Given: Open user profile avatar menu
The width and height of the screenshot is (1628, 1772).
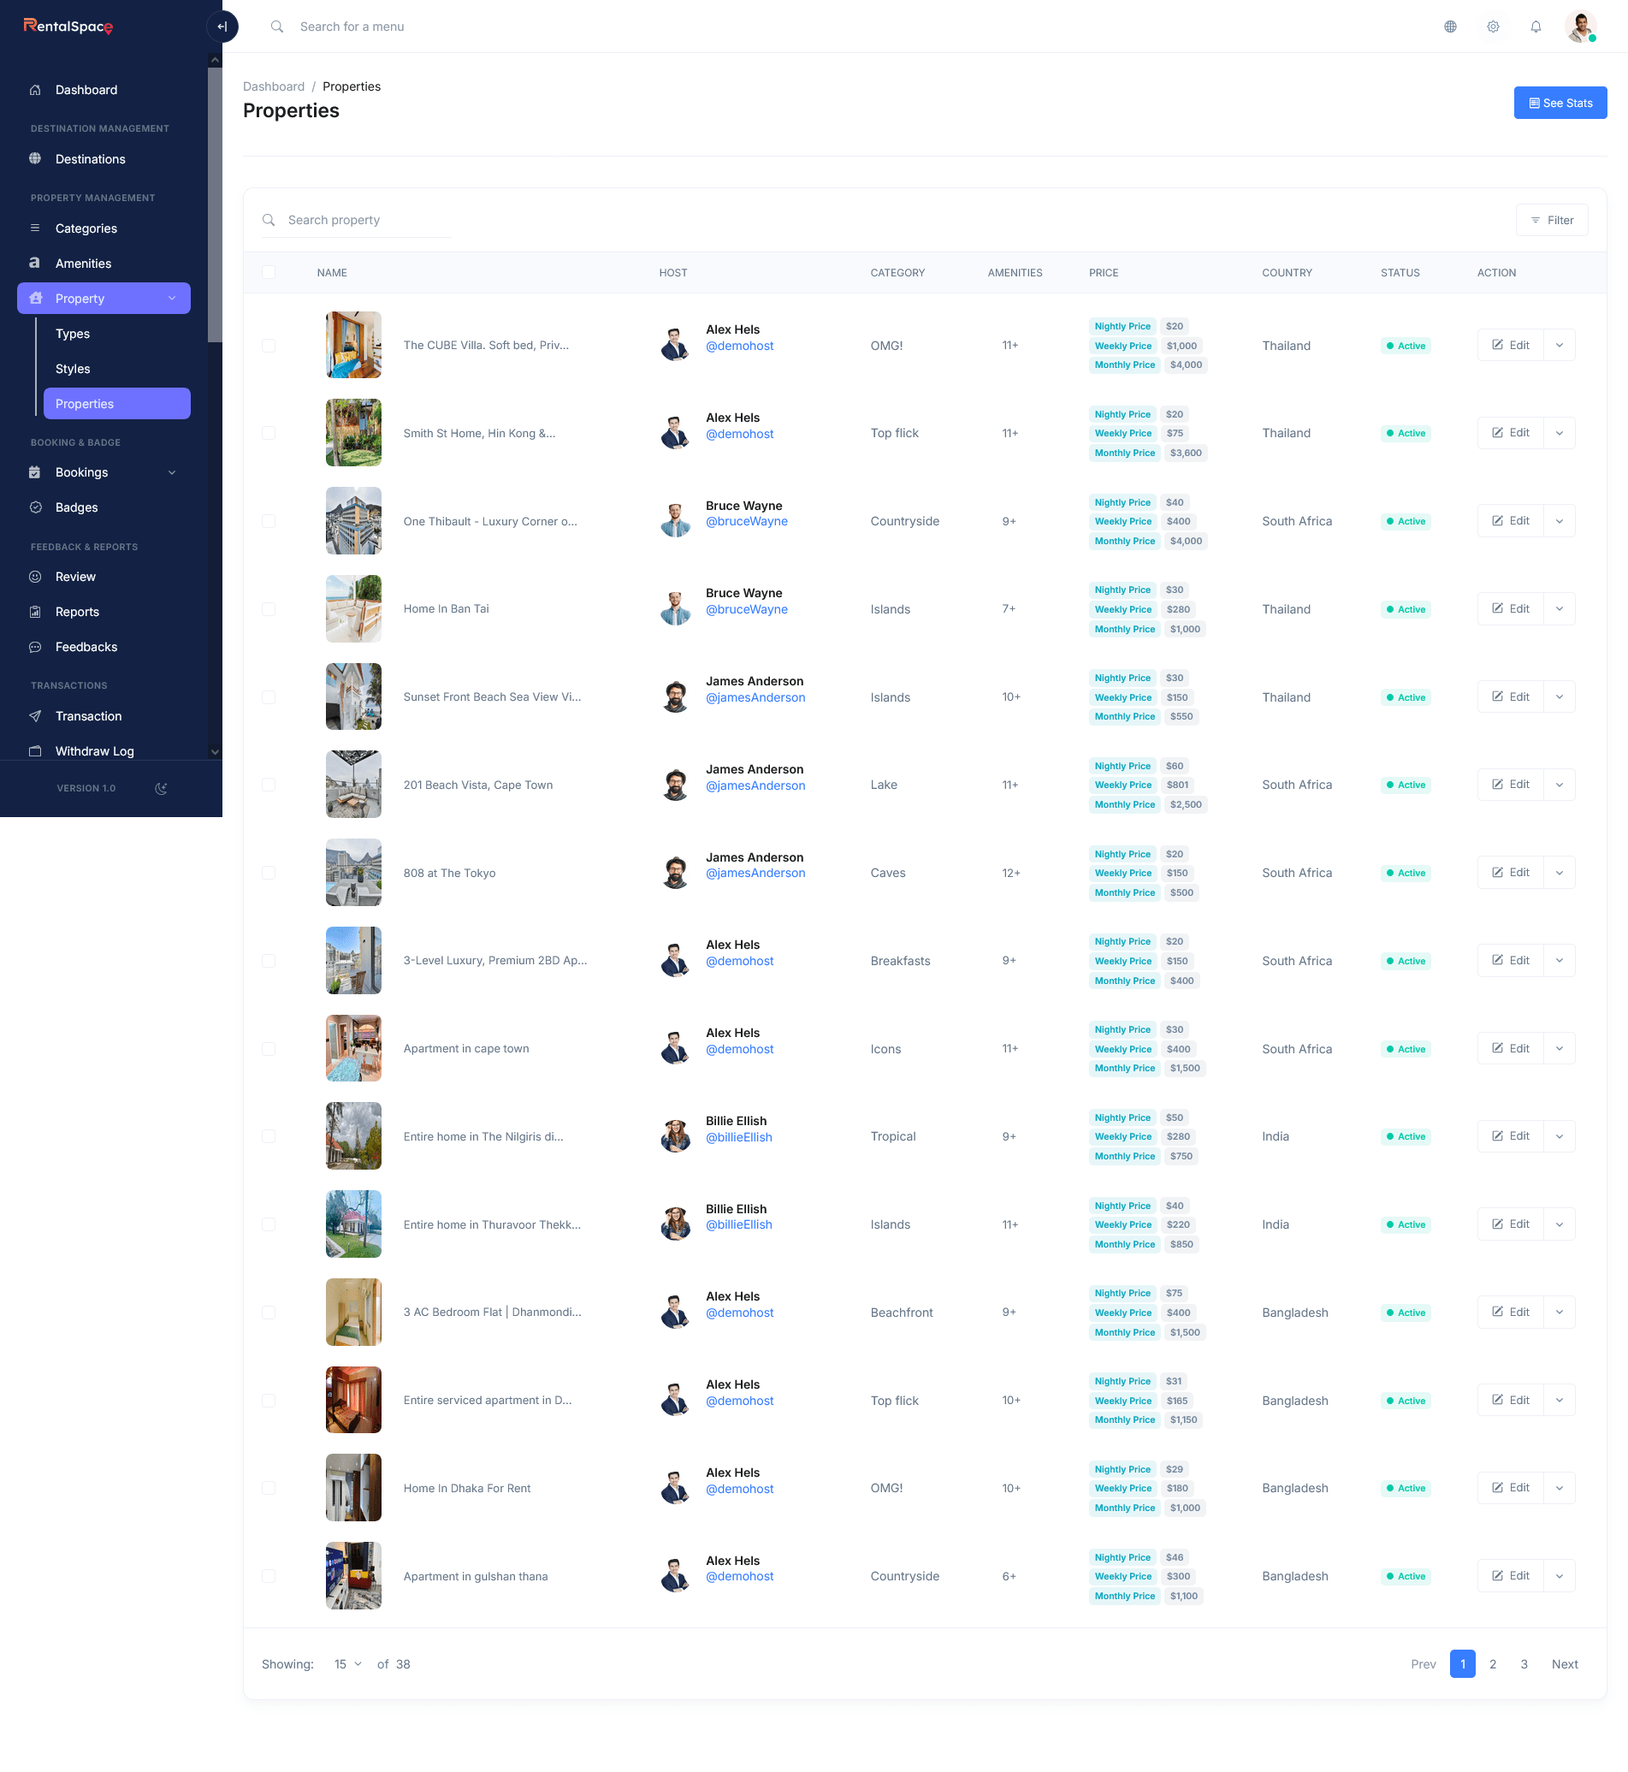Looking at the screenshot, I should (x=1580, y=27).
